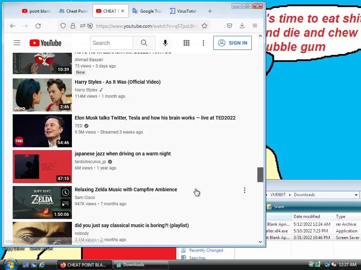
Task: Click the scrollbar down arrow in Firefox
Action: [x=260, y=242]
